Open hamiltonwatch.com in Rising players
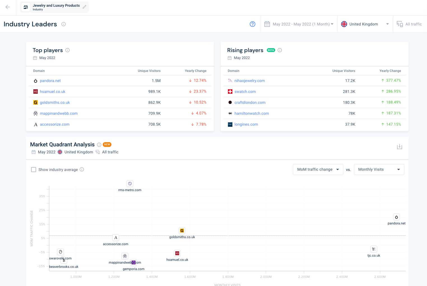 (252, 113)
